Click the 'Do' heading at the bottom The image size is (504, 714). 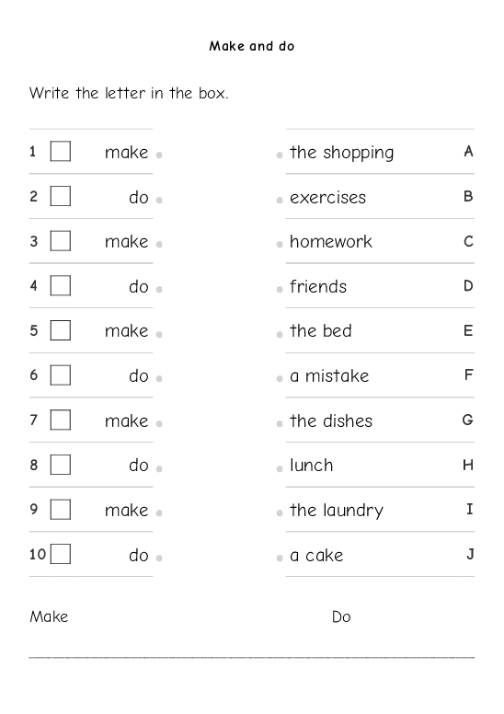coord(341,616)
